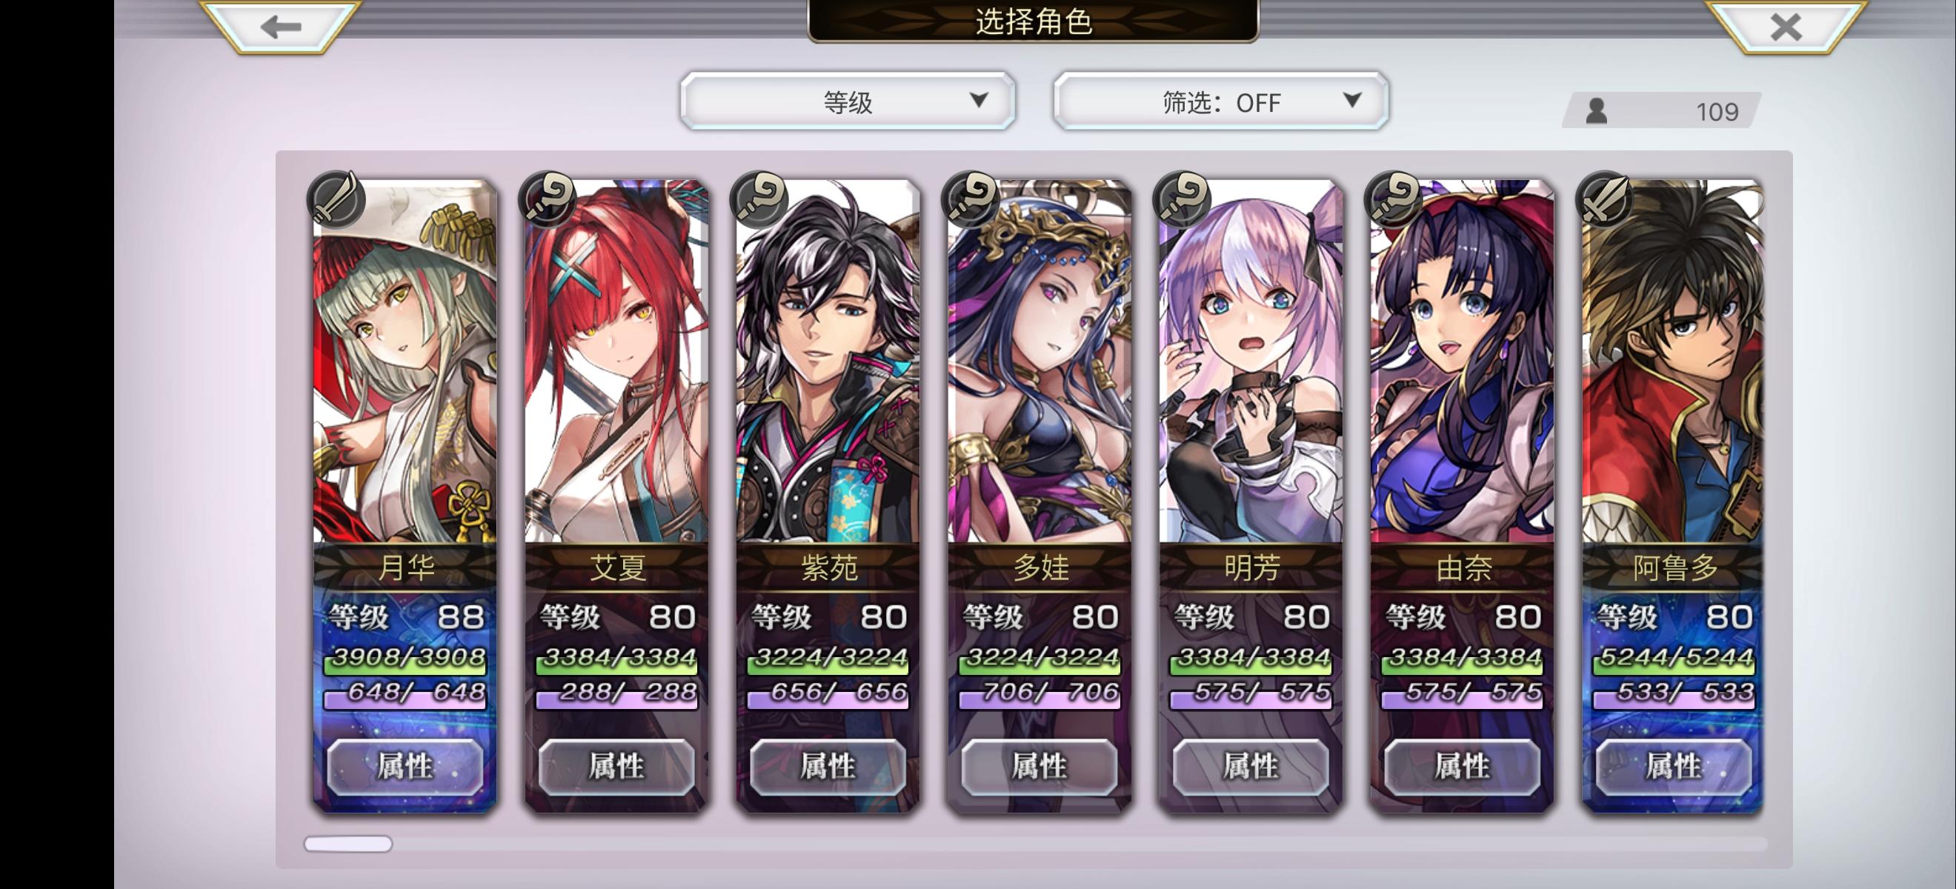The width and height of the screenshot is (1956, 889).
Task: Select the 艾夏 character portrait
Action: click(x=616, y=361)
